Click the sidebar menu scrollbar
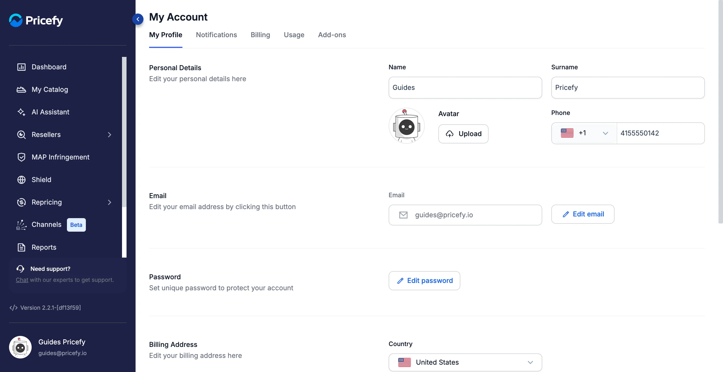Viewport: 723px width, 372px height. pos(124,132)
